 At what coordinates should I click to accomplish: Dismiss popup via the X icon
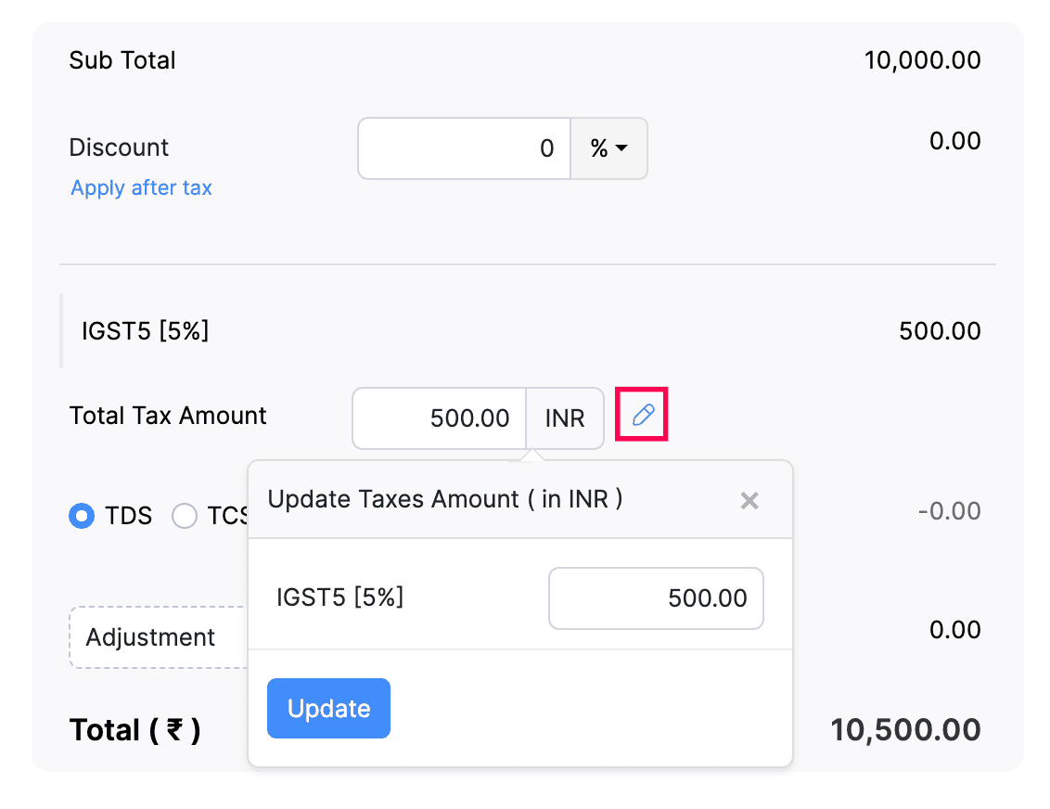coord(749,500)
